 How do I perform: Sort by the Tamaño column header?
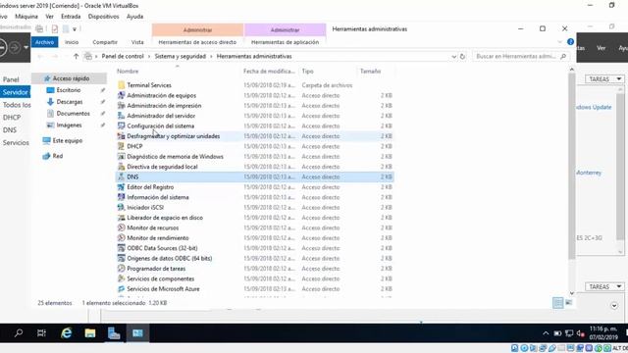point(371,72)
